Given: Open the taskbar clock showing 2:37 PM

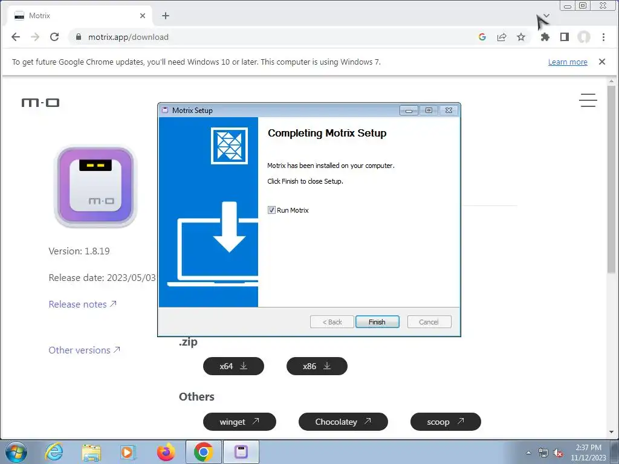Looking at the screenshot, I should 588,453.
